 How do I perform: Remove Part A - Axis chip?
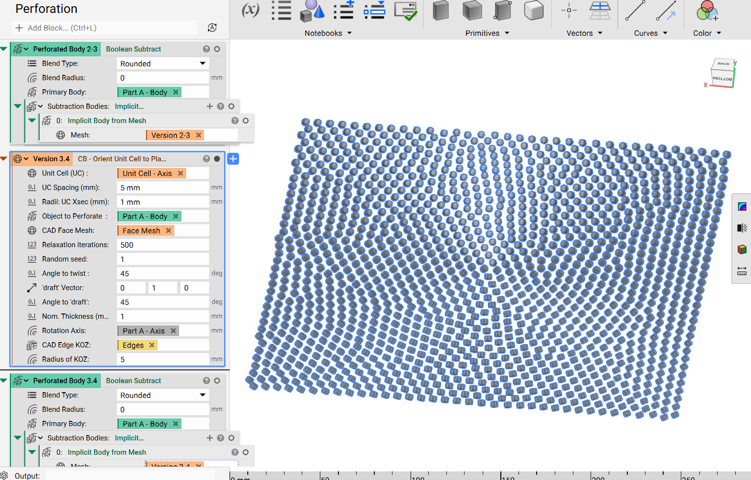point(173,331)
